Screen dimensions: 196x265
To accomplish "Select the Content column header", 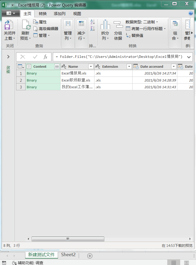I will pyautogui.click(x=40, y=67).
